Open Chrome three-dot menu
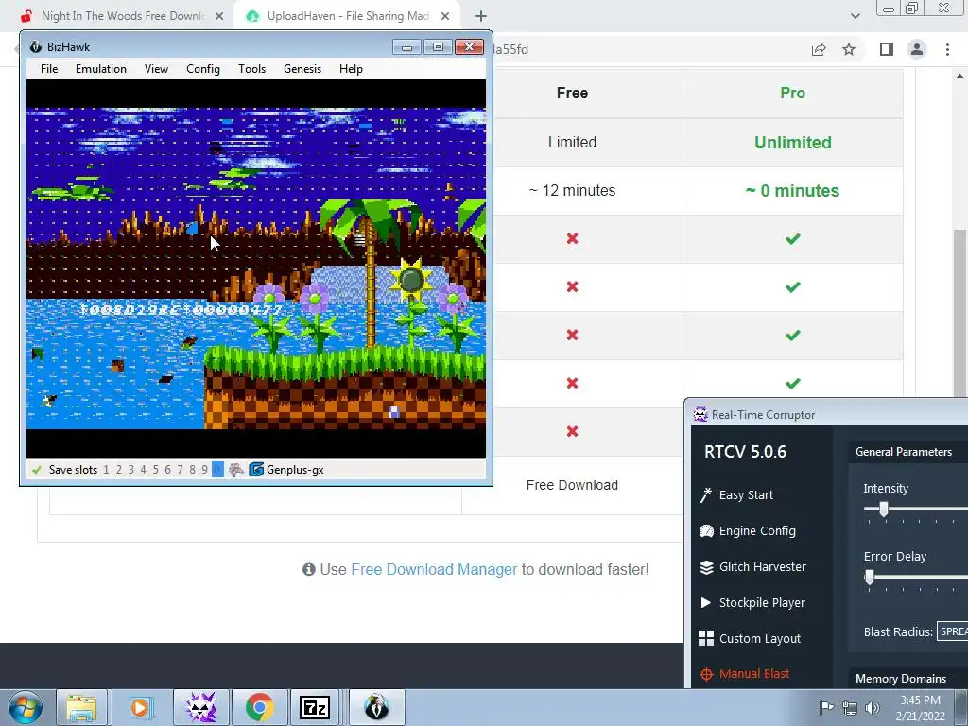 (x=947, y=49)
